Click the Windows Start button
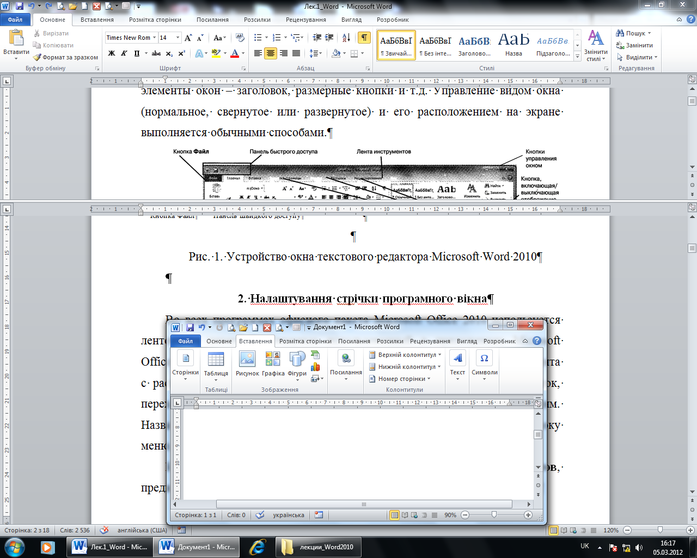Viewport: 697px width, 558px height. coord(14,547)
